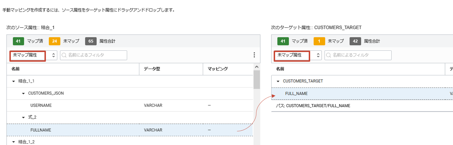
Task: Click the gray 65 total attributes badge
Action: [x=91, y=41]
